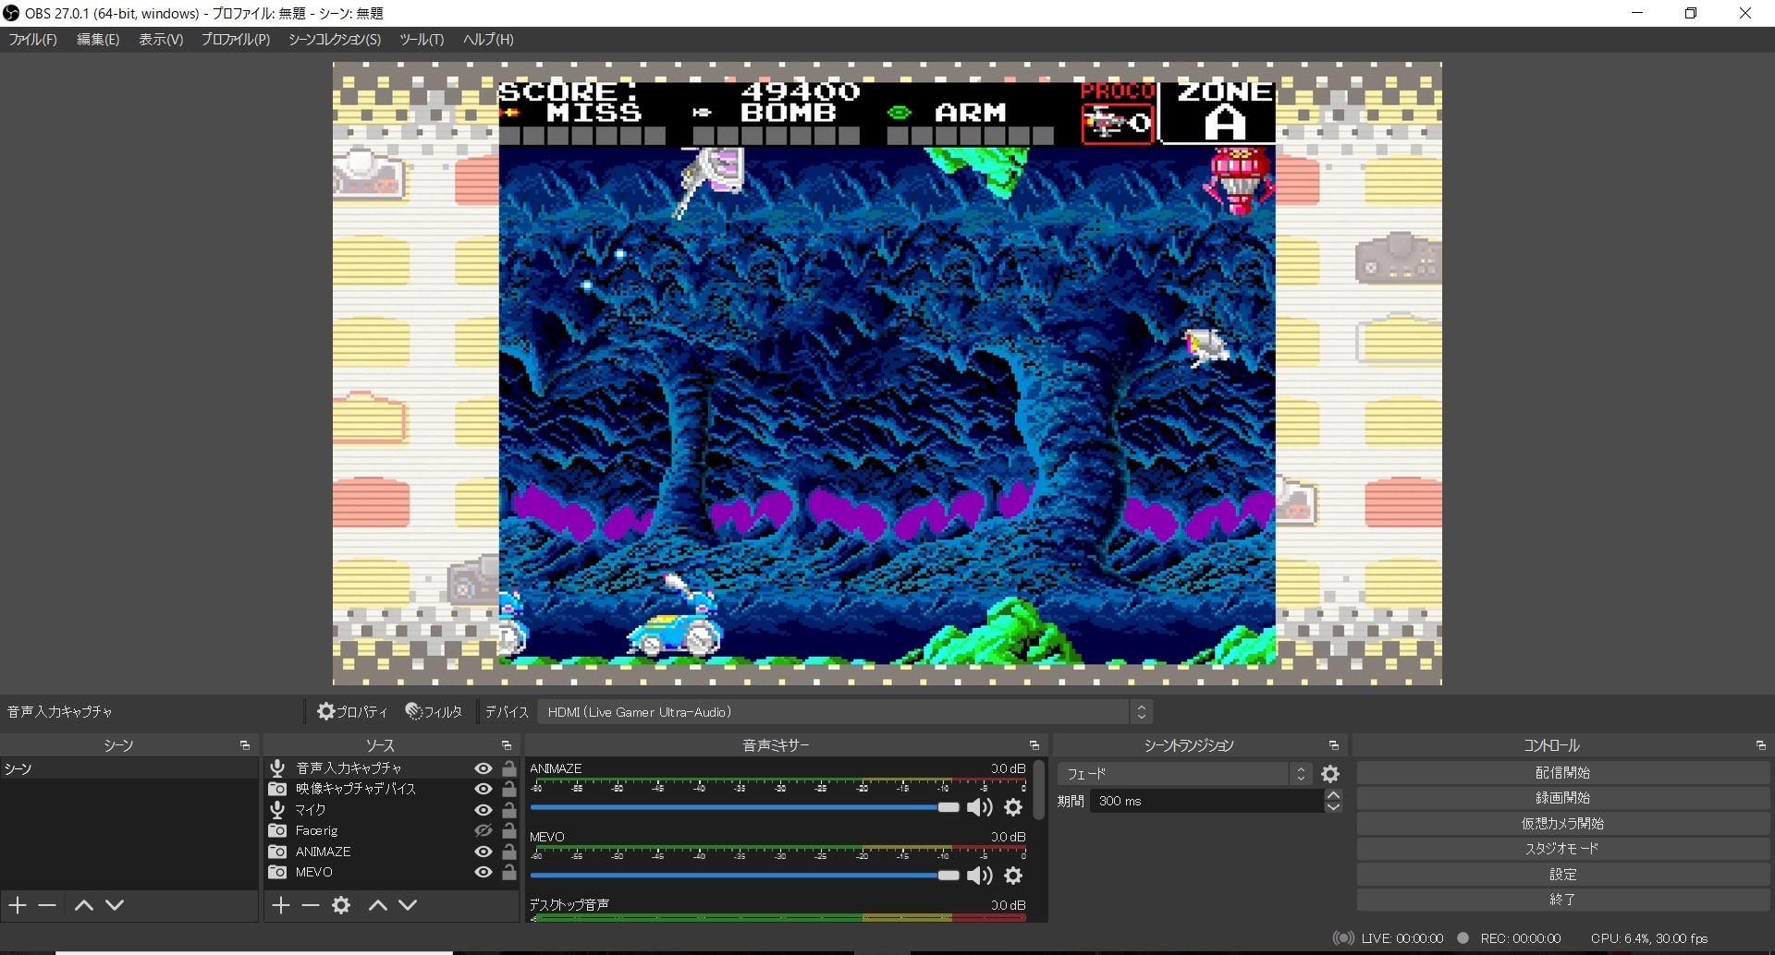Toggle the lock on 映像キャプチャデバイス source
The image size is (1775, 955).
tap(509, 789)
